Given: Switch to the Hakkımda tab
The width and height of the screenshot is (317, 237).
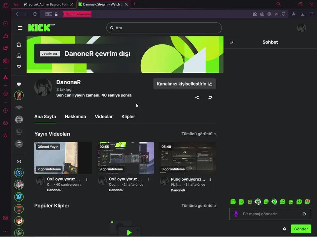Looking at the screenshot, I should pos(75,117).
